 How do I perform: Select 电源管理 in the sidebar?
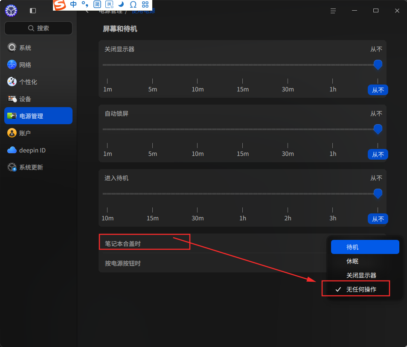tap(38, 116)
